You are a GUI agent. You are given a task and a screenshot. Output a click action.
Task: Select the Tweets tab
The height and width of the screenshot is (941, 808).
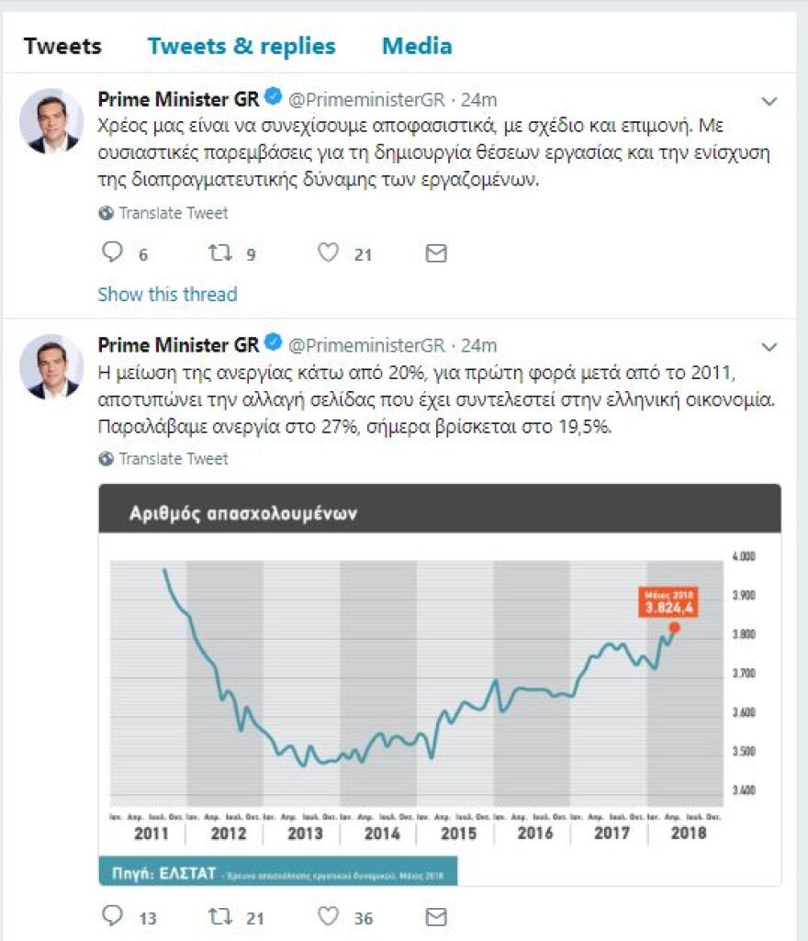tap(63, 45)
